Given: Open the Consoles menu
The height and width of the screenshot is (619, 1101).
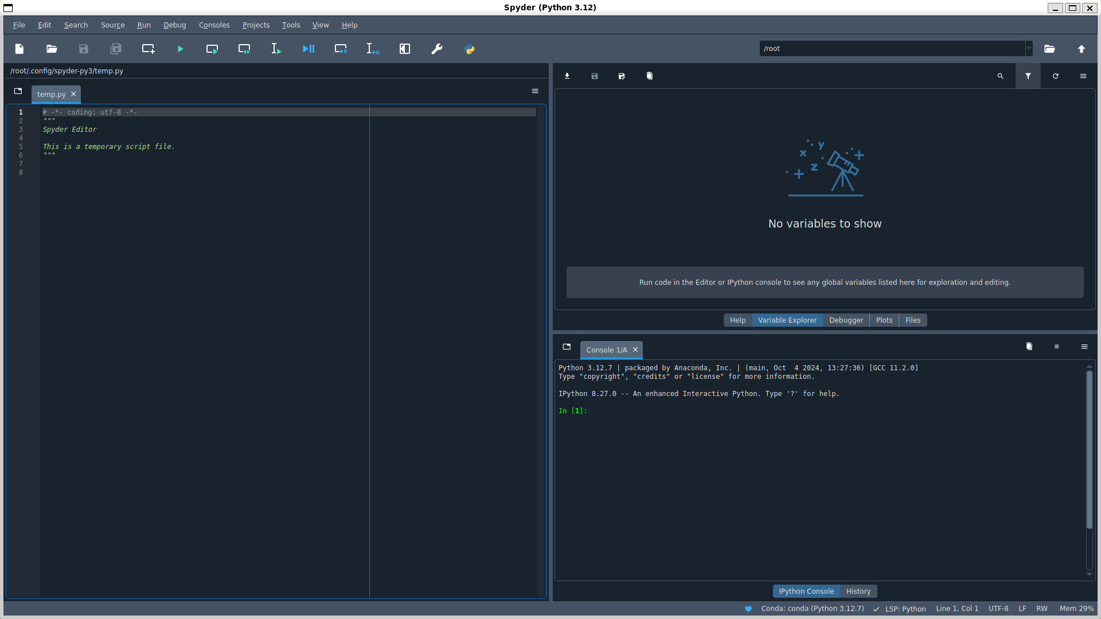Looking at the screenshot, I should [x=214, y=25].
